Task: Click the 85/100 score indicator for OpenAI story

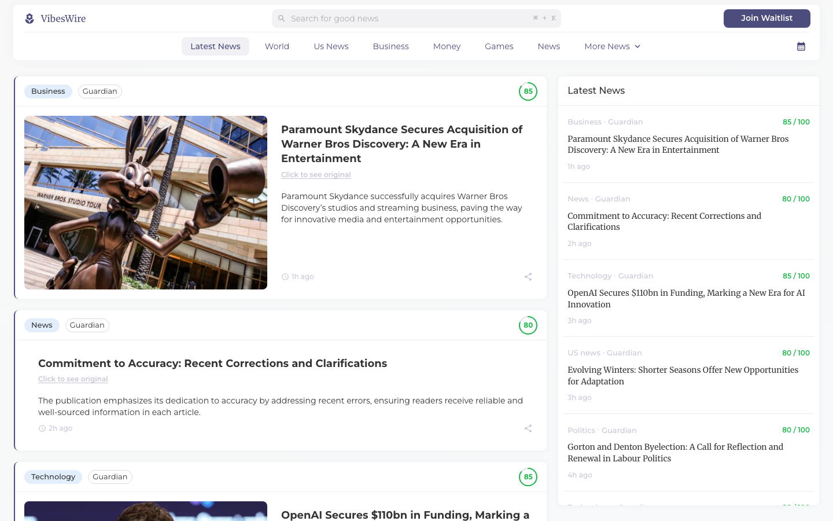Action: 797,276
